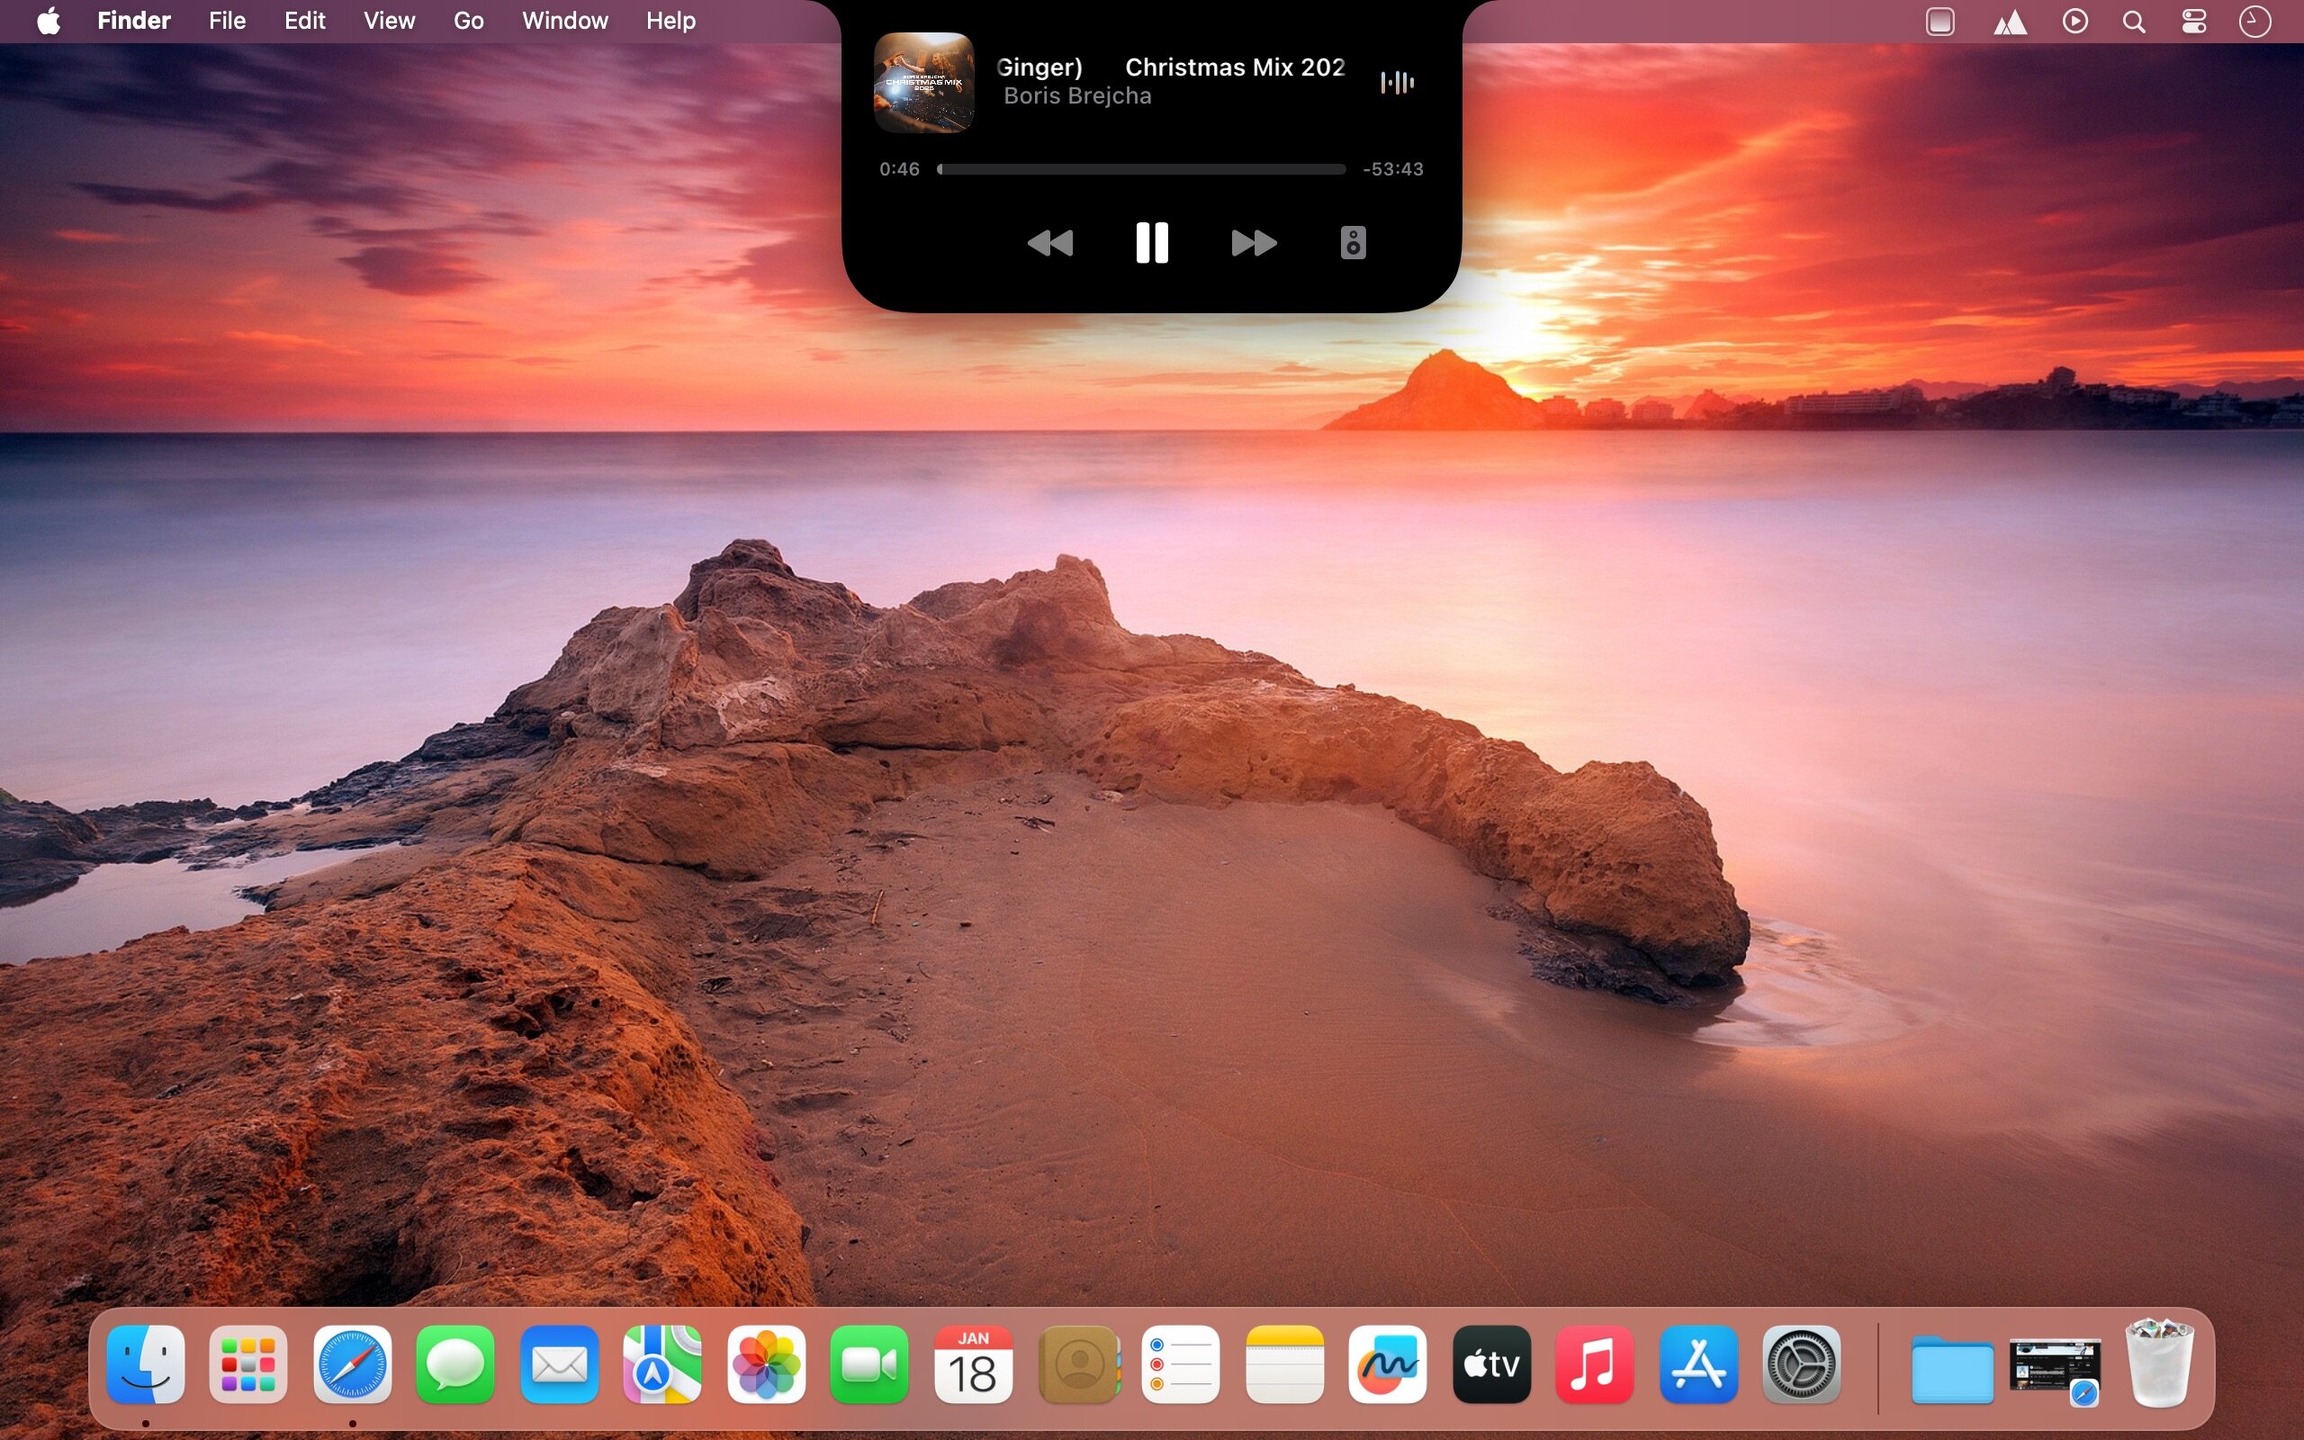Expand the Downloads folder stack in the Dock
Viewport: 2304px width, 1440px height.
pos(1952,1368)
